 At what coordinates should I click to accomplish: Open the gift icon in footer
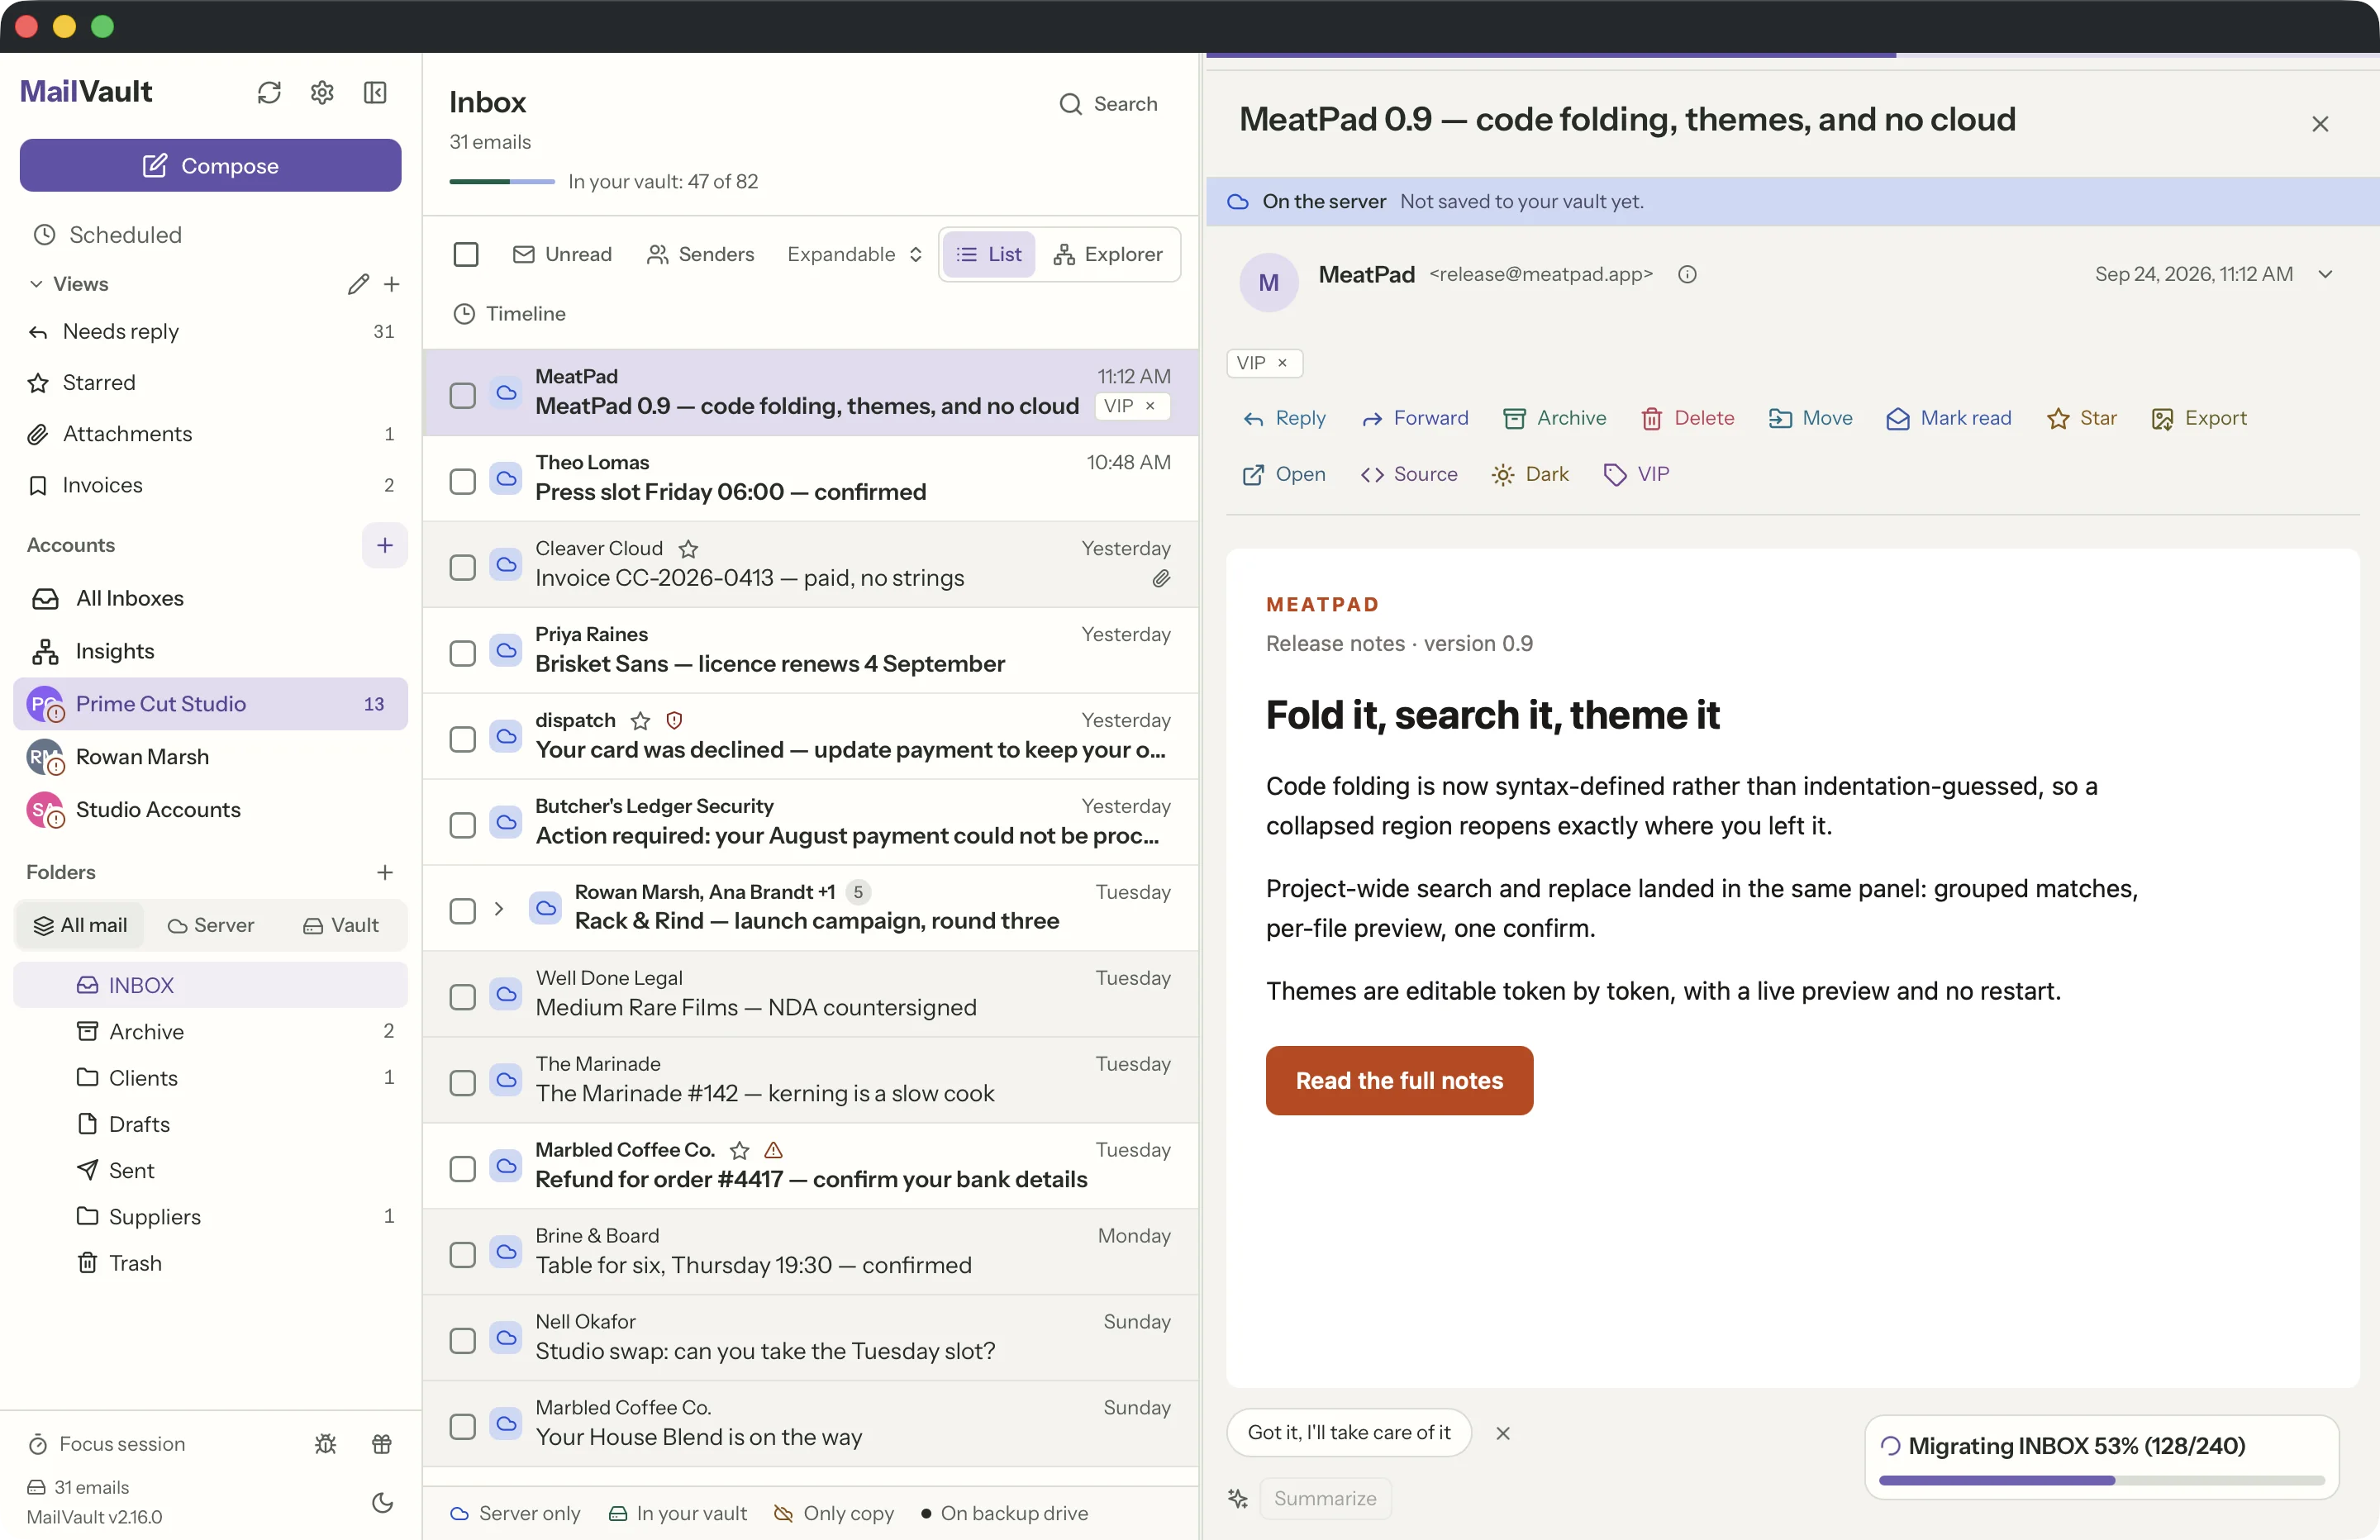(x=382, y=1444)
